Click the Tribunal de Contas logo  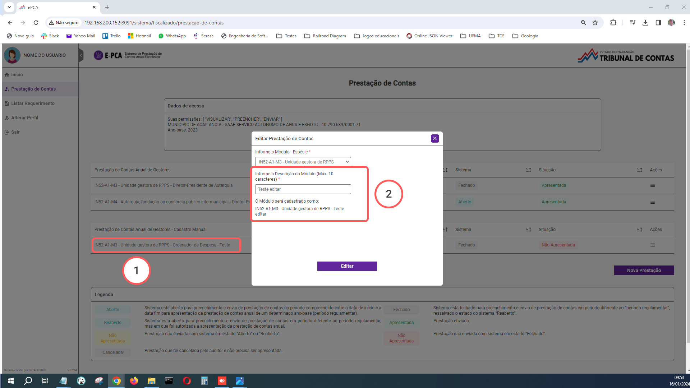click(626, 55)
